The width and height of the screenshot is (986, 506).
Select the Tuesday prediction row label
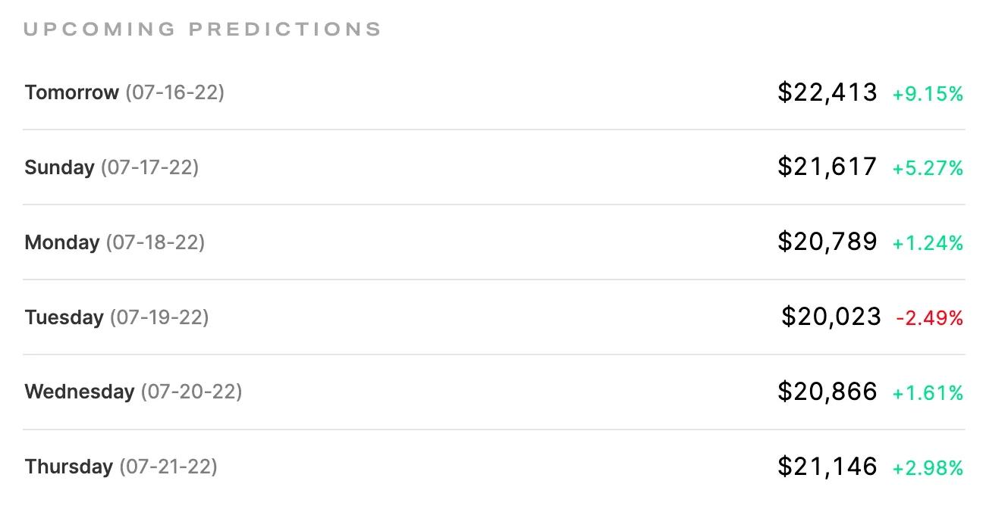click(x=117, y=317)
